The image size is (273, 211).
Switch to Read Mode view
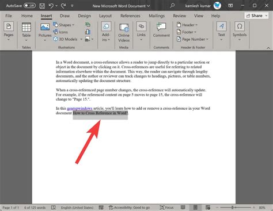point(183,208)
